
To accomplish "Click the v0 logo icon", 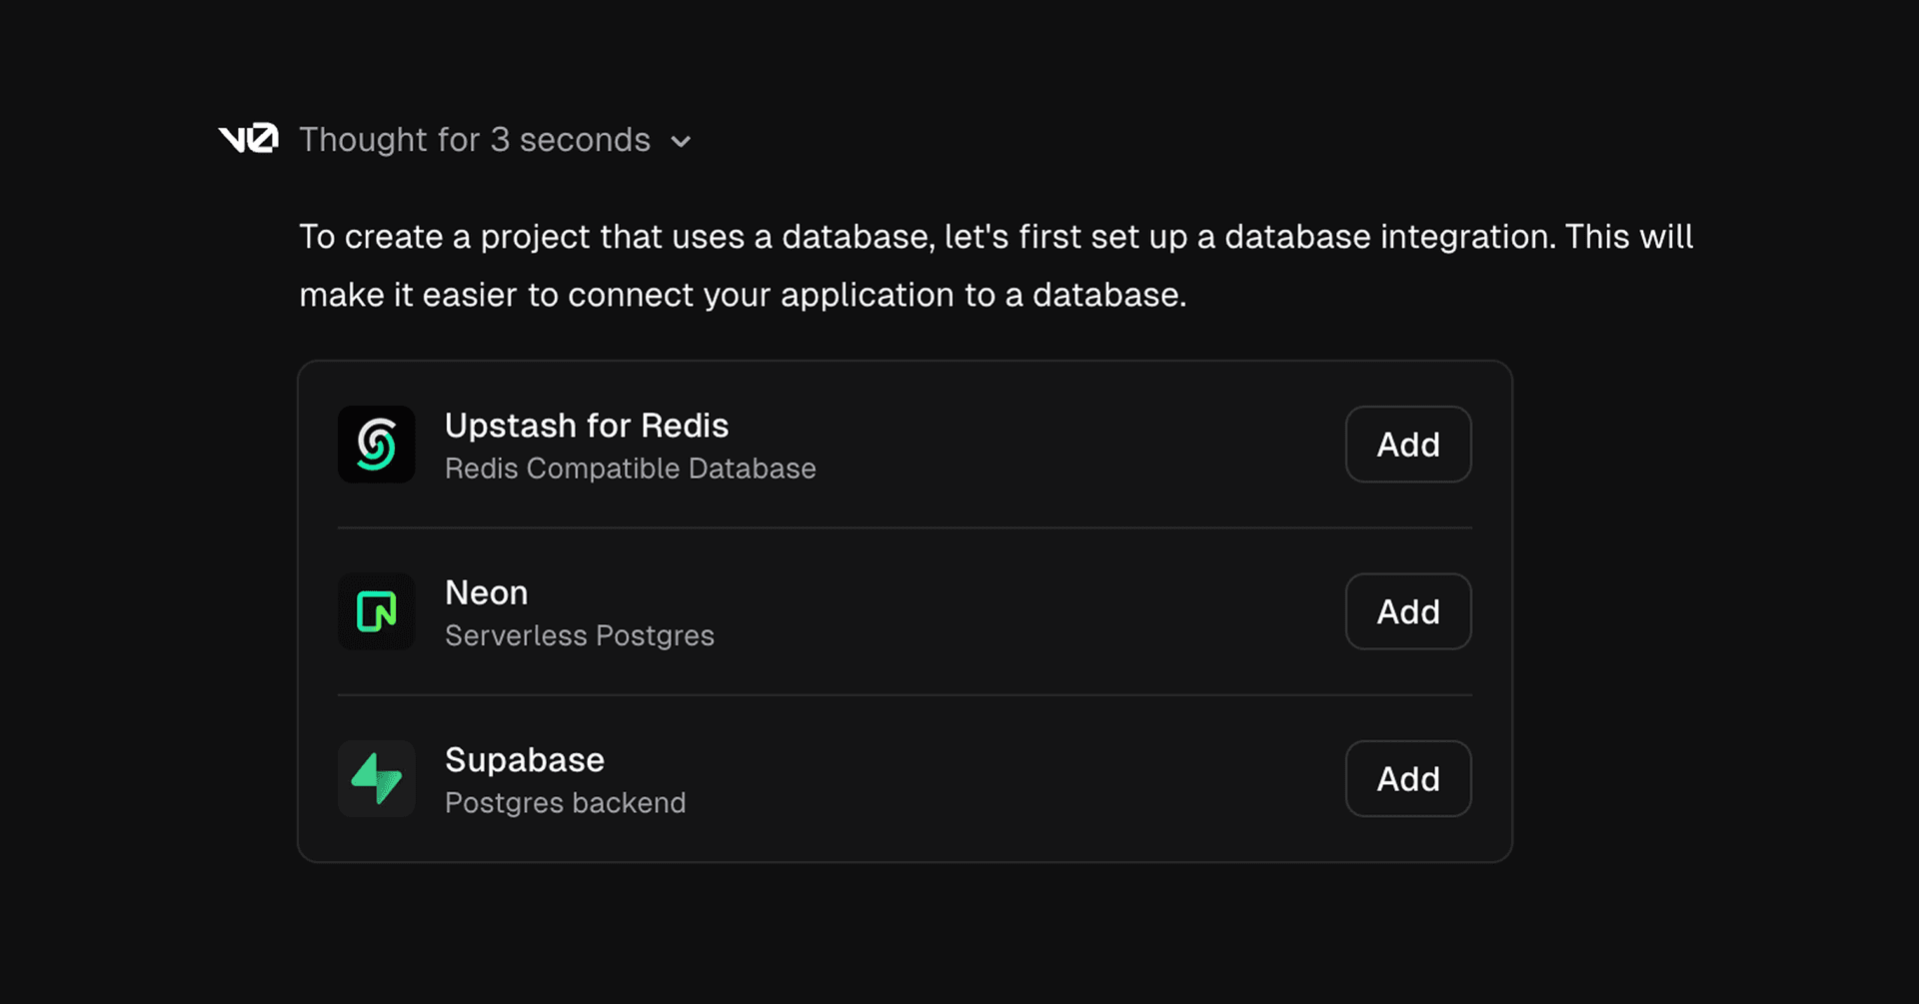I will (x=248, y=139).
